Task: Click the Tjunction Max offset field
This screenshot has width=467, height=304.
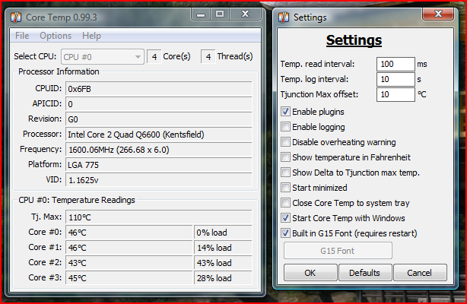Action: [396, 94]
